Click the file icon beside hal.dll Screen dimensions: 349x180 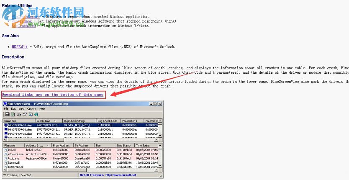point(6,150)
